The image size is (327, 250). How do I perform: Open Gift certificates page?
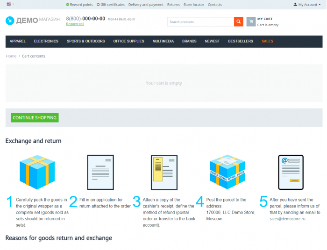[113, 5]
